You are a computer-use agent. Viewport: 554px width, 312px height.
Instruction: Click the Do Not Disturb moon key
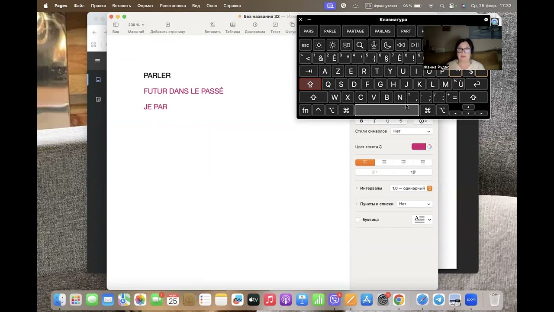(x=388, y=45)
